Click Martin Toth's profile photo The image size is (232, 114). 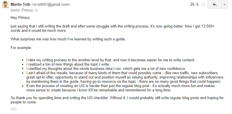click(5, 5)
